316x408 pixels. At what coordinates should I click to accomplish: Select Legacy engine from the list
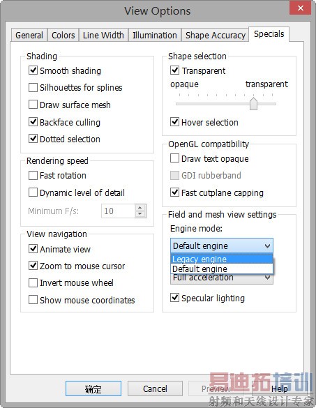222,259
